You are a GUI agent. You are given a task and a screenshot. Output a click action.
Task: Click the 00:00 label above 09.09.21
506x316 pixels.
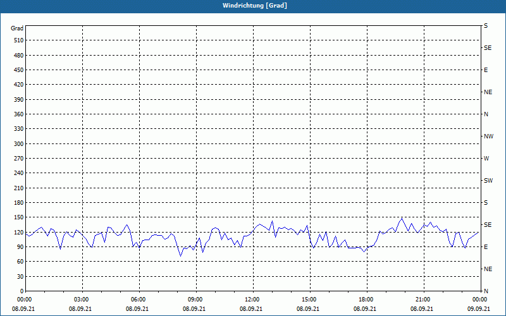[481, 300]
